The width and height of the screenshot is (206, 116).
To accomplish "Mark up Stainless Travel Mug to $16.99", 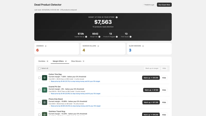I will pos(151,114).
